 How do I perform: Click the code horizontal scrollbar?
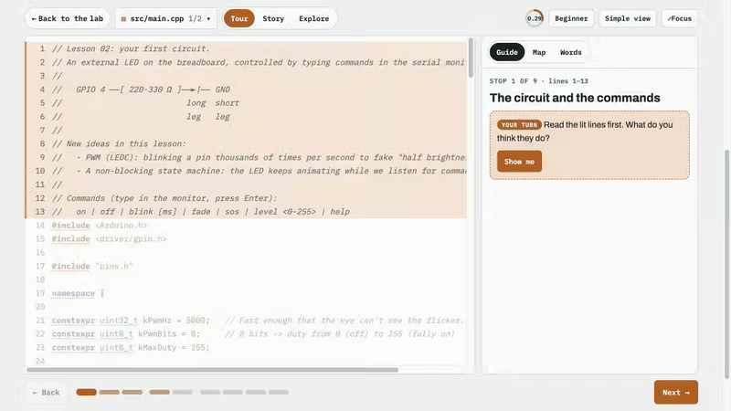click(x=213, y=370)
